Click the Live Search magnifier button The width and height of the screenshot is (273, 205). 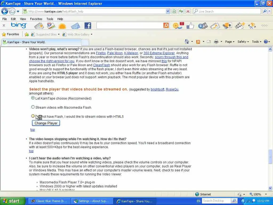pos(265,11)
